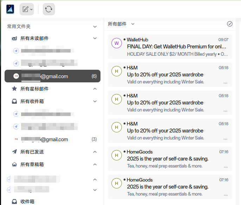Select the highlighted gmail.com unread account
Viewport: 241px width, 205px height.
tap(53, 76)
